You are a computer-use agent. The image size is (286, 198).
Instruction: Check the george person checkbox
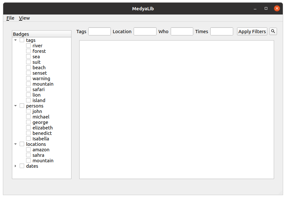pos(28,122)
